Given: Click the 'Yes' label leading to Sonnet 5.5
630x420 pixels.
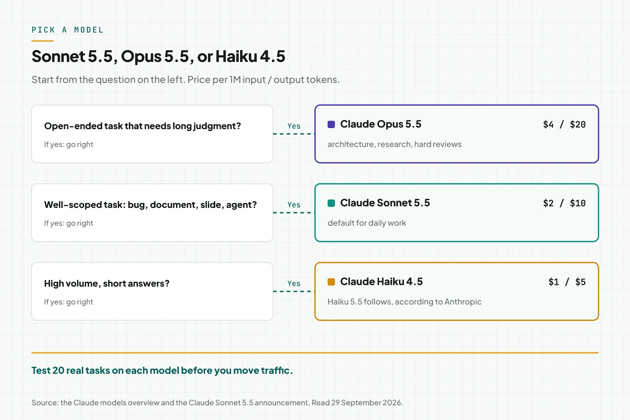Looking at the screenshot, I should [x=294, y=205].
